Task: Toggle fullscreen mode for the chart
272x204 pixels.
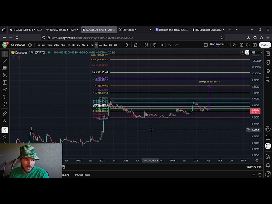Action: (x=248, y=45)
